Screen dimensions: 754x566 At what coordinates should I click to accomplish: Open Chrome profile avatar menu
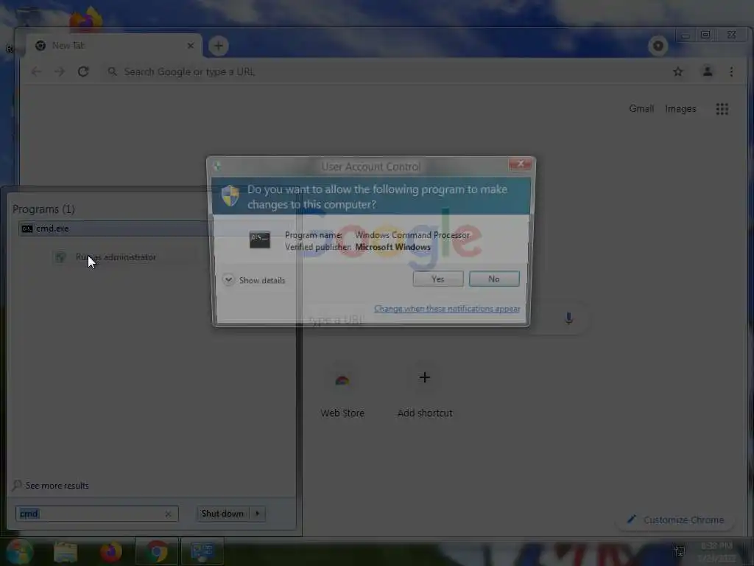(x=708, y=71)
